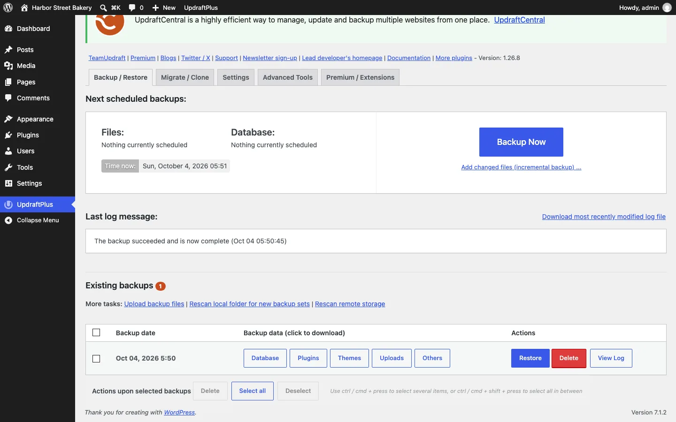Download the Uploads backup data
The height and width of the screenshot is (422, 676).
[392, 358]
